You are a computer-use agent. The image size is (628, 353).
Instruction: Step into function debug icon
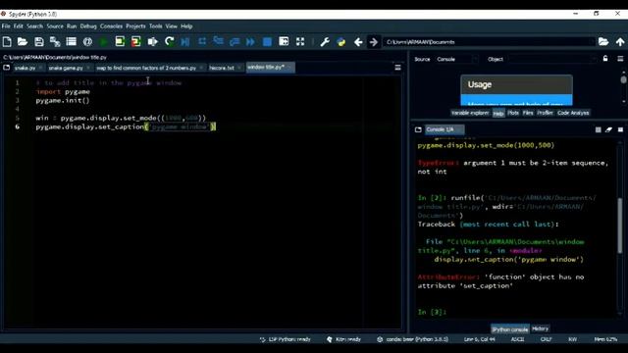tap(218, 41)
